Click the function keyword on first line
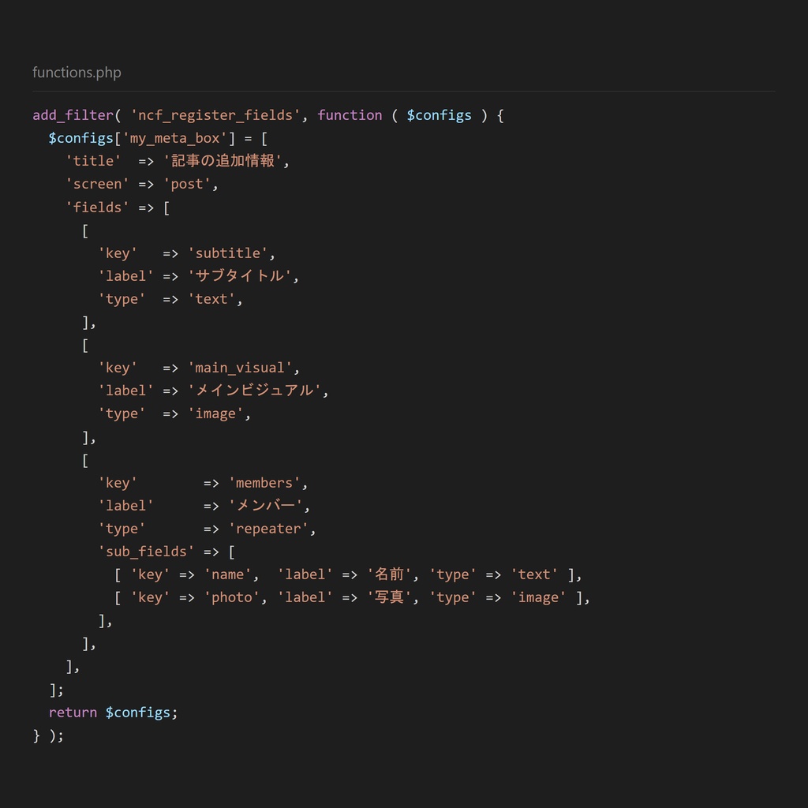This screenshot has width=808, height=808. point(350,115)
